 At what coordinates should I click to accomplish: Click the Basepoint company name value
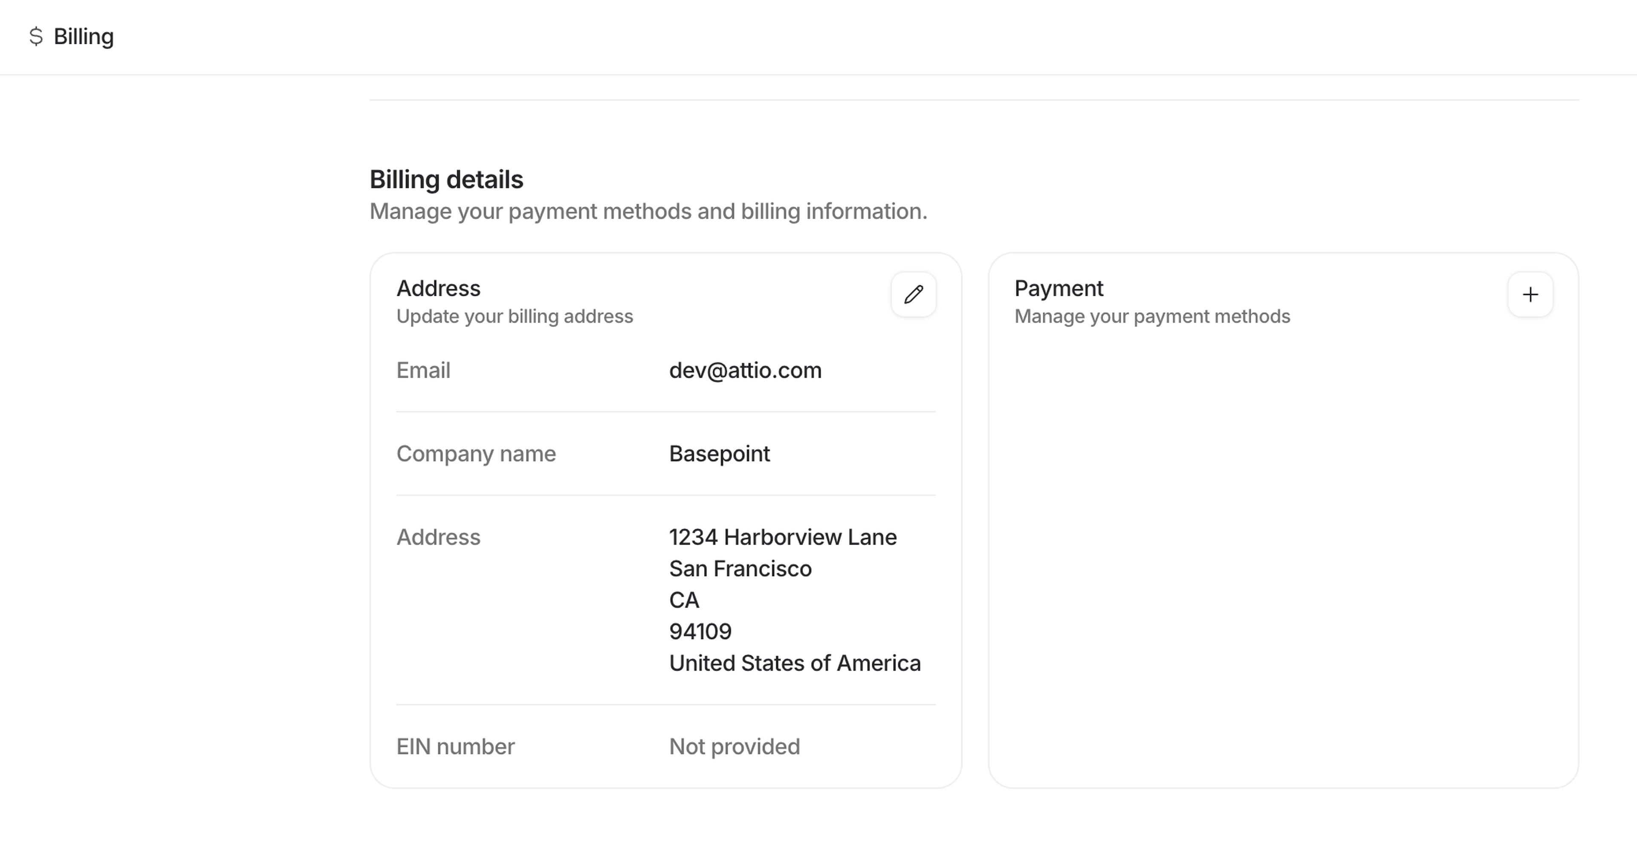tap(719, 453)
